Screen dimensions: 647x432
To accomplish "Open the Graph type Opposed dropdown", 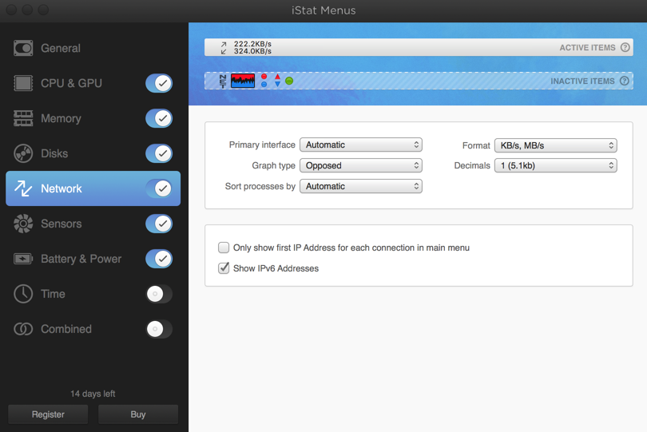I will click(x=360, y=165).
